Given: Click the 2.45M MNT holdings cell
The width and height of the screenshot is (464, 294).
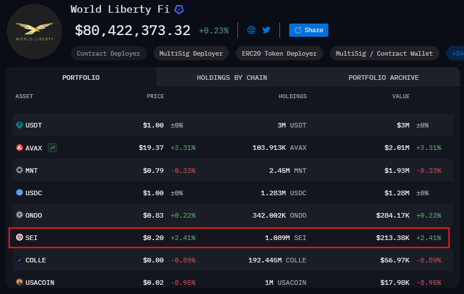Looking at the screenshot, I should click(287, 171).
